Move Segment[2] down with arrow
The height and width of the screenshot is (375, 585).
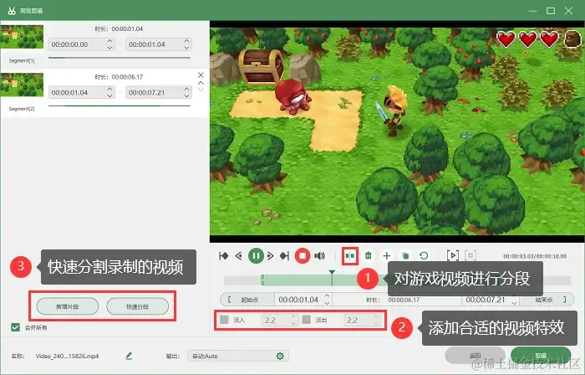201,90
